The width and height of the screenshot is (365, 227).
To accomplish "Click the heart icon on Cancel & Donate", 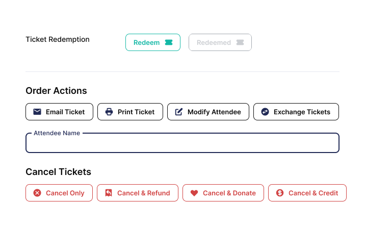I will pyautogui.click(x=194, y=193).
